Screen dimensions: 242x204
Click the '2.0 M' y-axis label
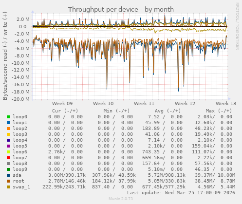pos(23,19)
